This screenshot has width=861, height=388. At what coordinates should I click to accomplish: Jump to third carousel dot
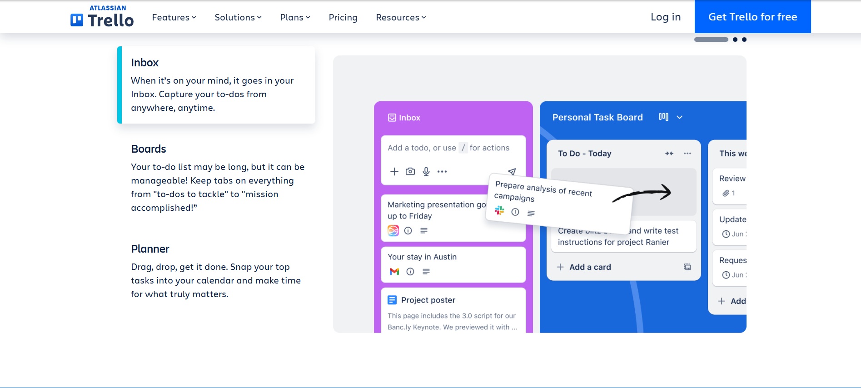pyautogui.click(x=744, y=40)
